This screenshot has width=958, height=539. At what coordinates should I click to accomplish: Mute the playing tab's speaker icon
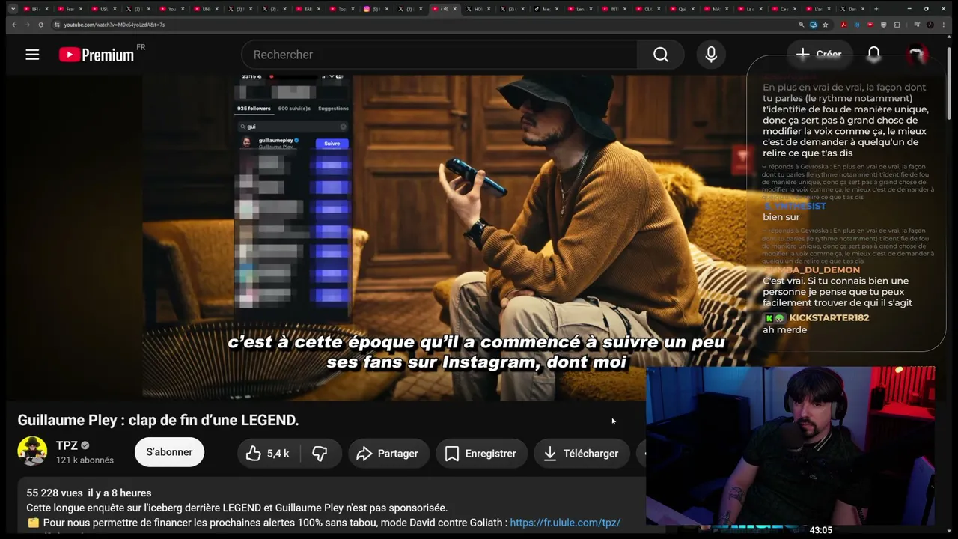tap(446, 9)
